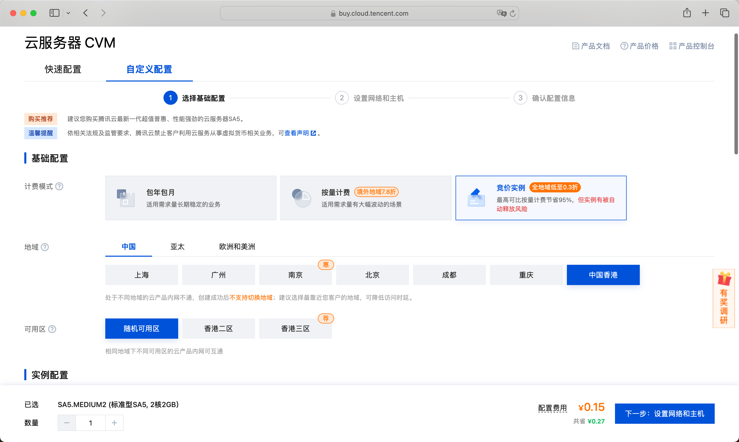Screen dimensions: 739x442
Task: Choose the 香港三区 availability zone
Action: coord(295,329)
